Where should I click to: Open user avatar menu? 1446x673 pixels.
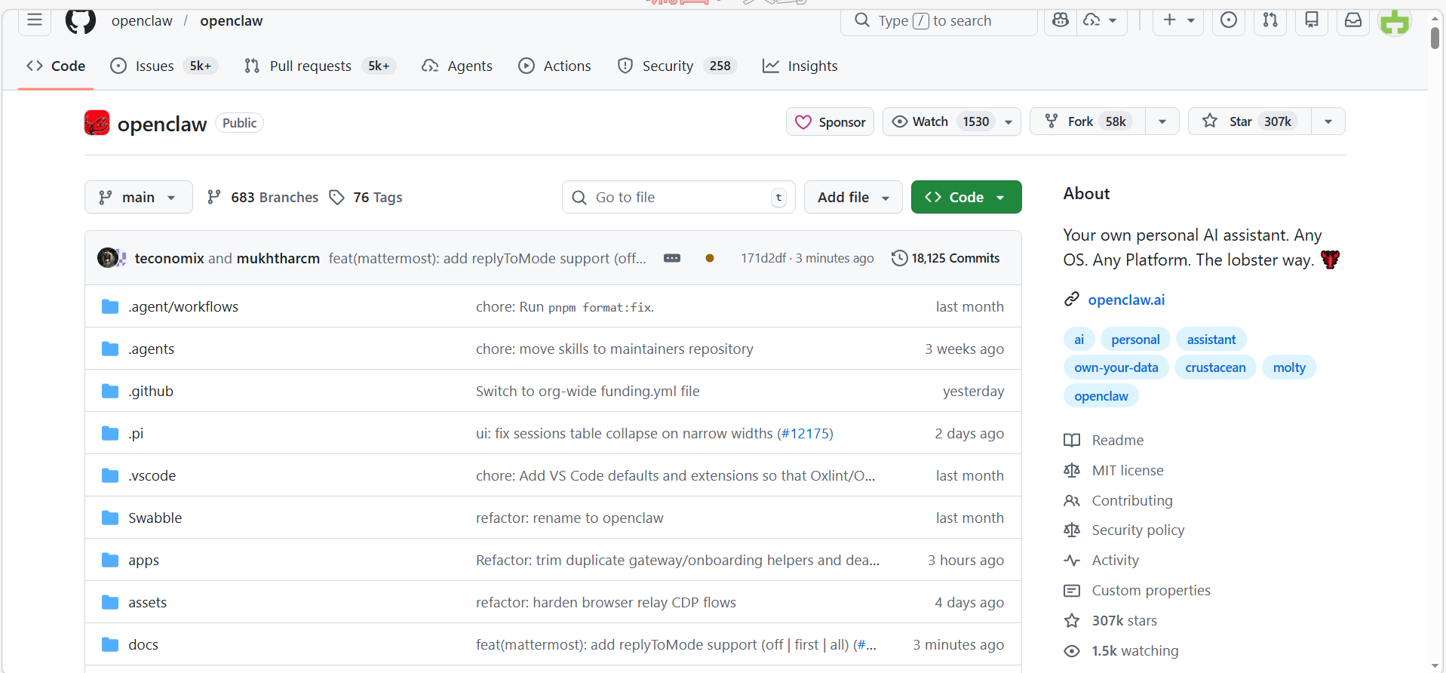[1395, 22]
